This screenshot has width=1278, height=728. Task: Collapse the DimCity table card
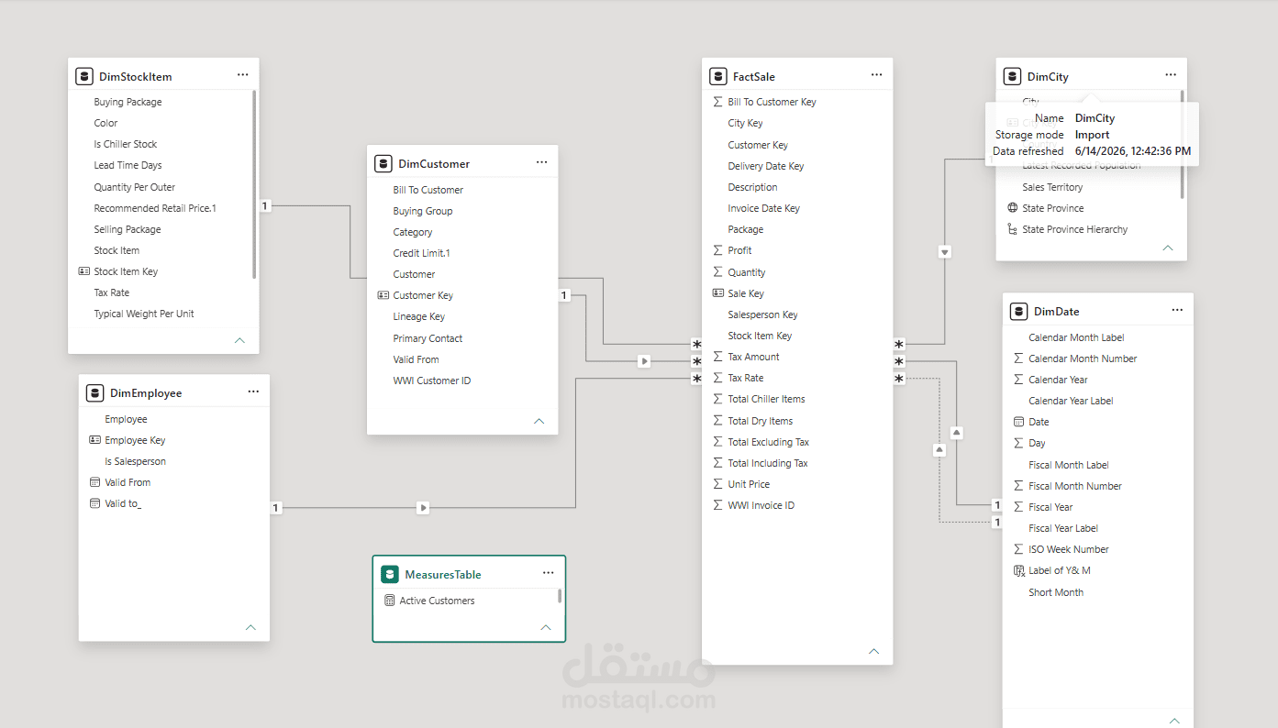point(1168,248)
